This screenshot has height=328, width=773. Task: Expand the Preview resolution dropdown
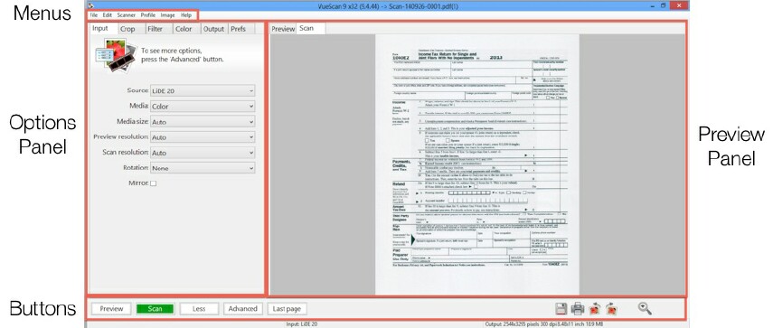pyautogui.click(x=203, y=137)
